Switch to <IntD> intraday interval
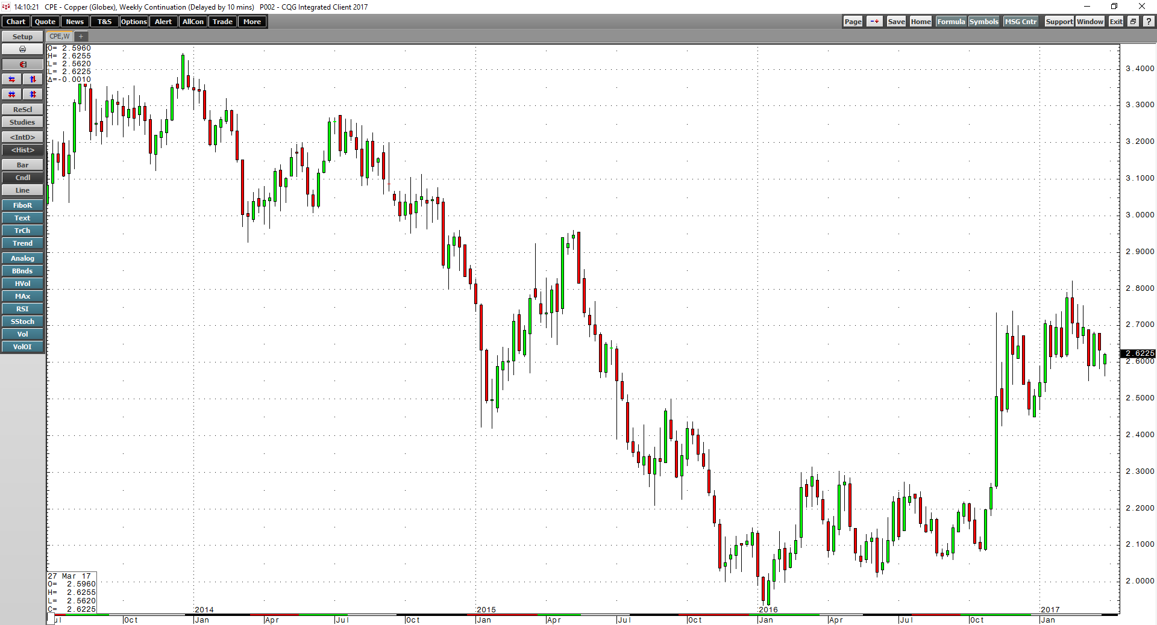The image size is (1157, 625). point(22,137)
